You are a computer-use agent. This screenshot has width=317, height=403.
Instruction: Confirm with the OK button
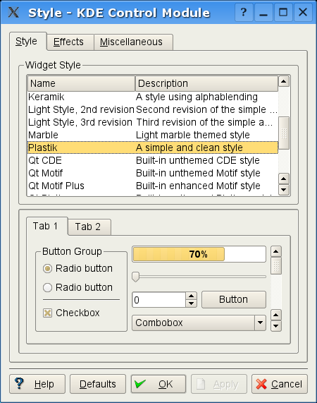[158, 384]
